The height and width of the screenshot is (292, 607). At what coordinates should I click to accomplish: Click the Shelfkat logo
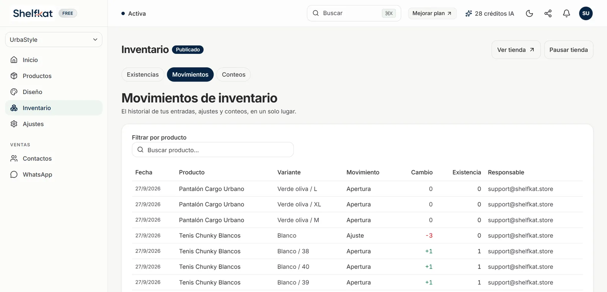33,13
